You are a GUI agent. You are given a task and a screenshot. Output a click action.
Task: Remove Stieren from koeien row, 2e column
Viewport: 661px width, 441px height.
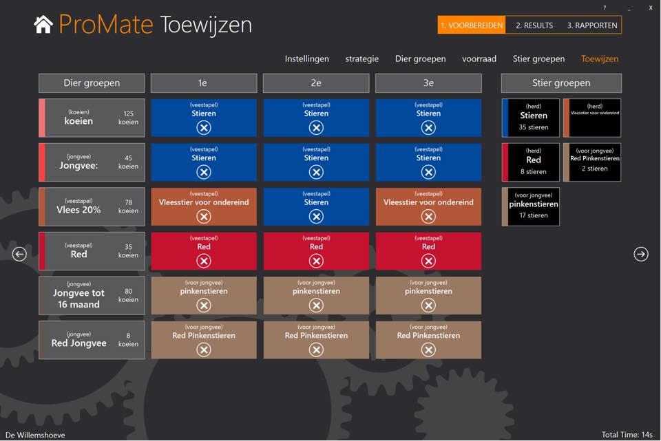pos(316,128)
